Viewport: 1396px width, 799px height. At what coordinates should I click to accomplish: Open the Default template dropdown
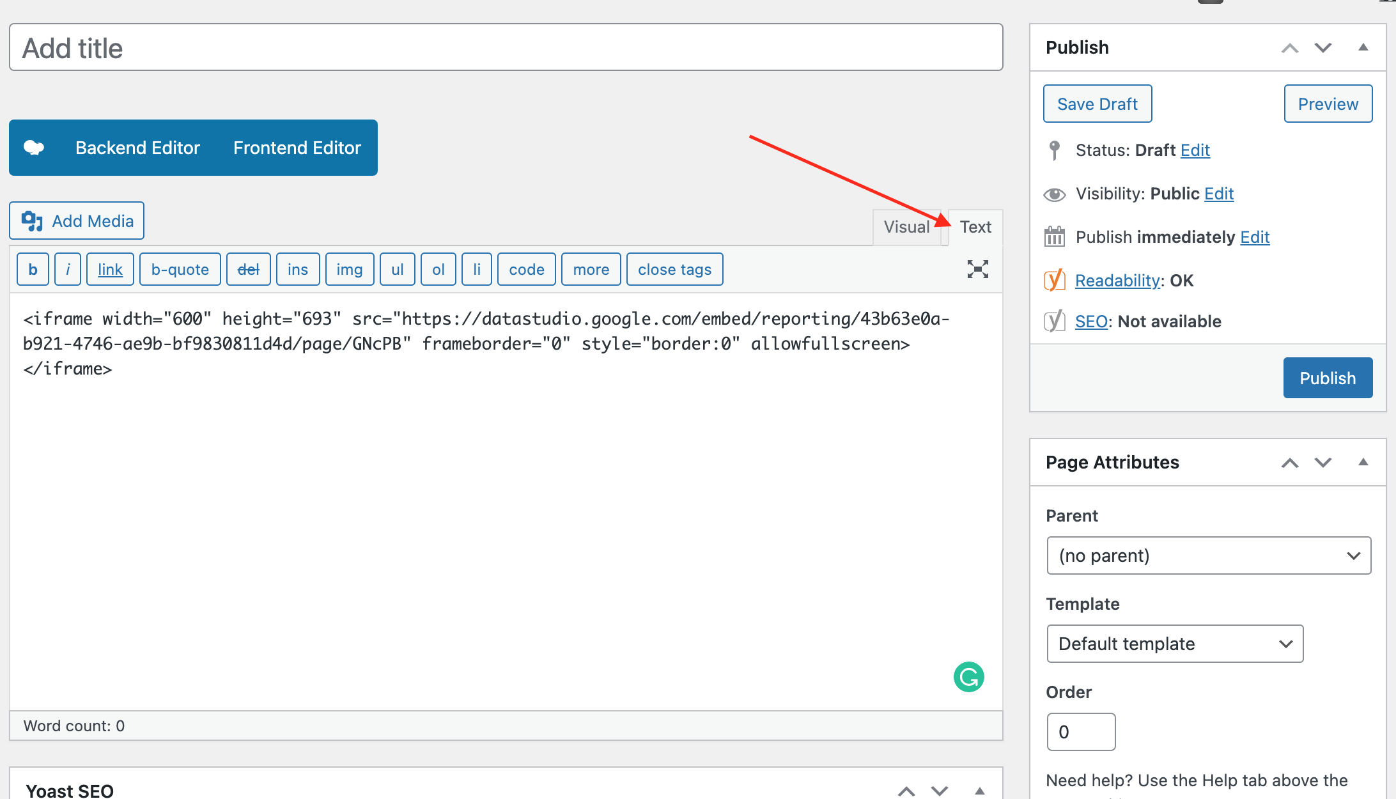pos(1174,644)
